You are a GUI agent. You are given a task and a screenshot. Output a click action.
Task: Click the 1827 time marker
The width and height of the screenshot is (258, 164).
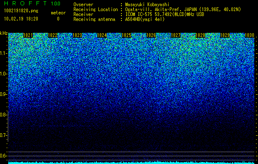[176, 35]
